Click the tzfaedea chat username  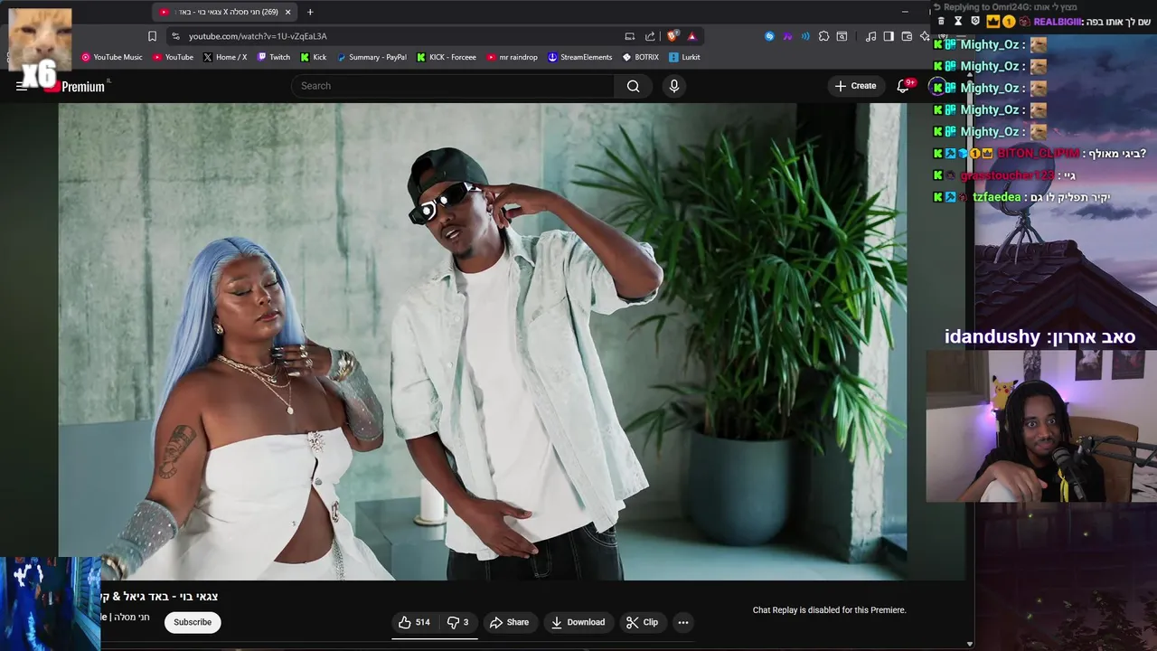(x=997, y=197)
